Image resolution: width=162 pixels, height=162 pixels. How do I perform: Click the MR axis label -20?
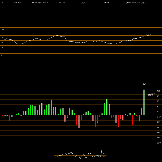pyautogui.click(x=158, y=122)
